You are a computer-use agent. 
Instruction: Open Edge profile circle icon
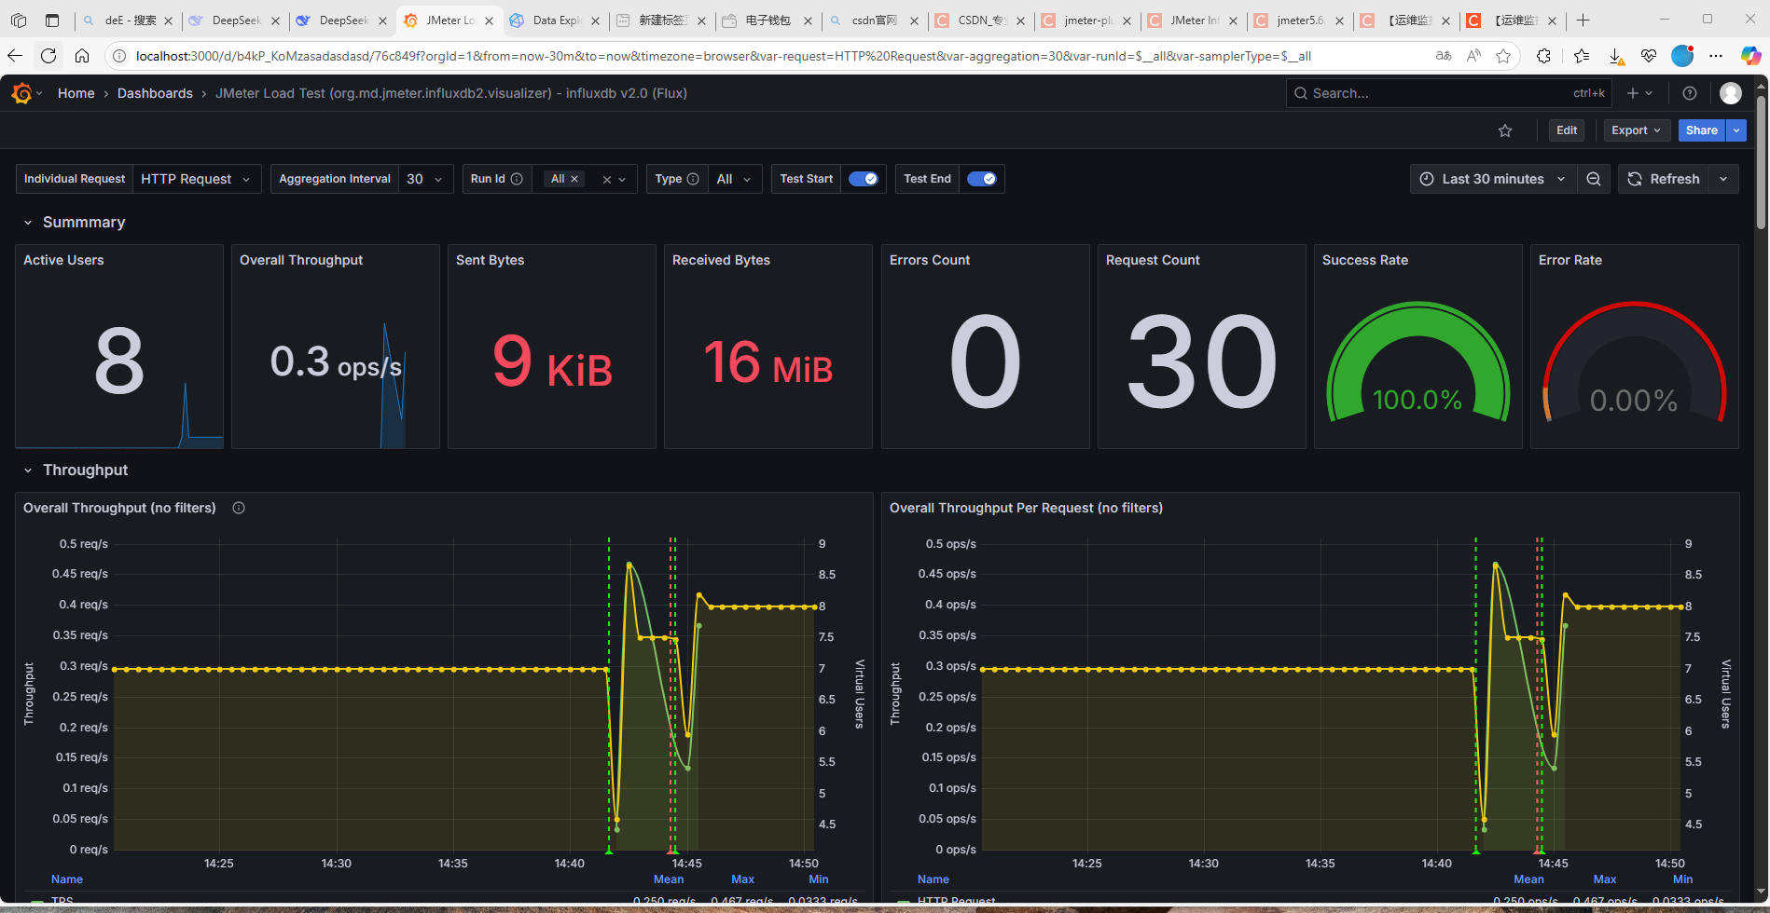(1682, 56)
